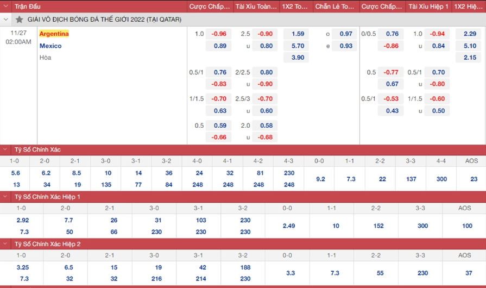The height and width of the screenshot is (288, 486).
Task: Select handicap 1.0 odds -0.96
Action: (218, 34)
